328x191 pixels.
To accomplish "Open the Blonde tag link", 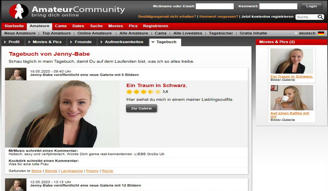I will (x=51, y=171).
